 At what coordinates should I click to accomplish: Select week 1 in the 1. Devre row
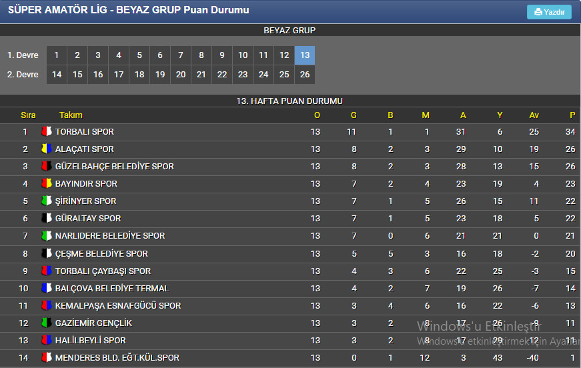tap(57, 55)
